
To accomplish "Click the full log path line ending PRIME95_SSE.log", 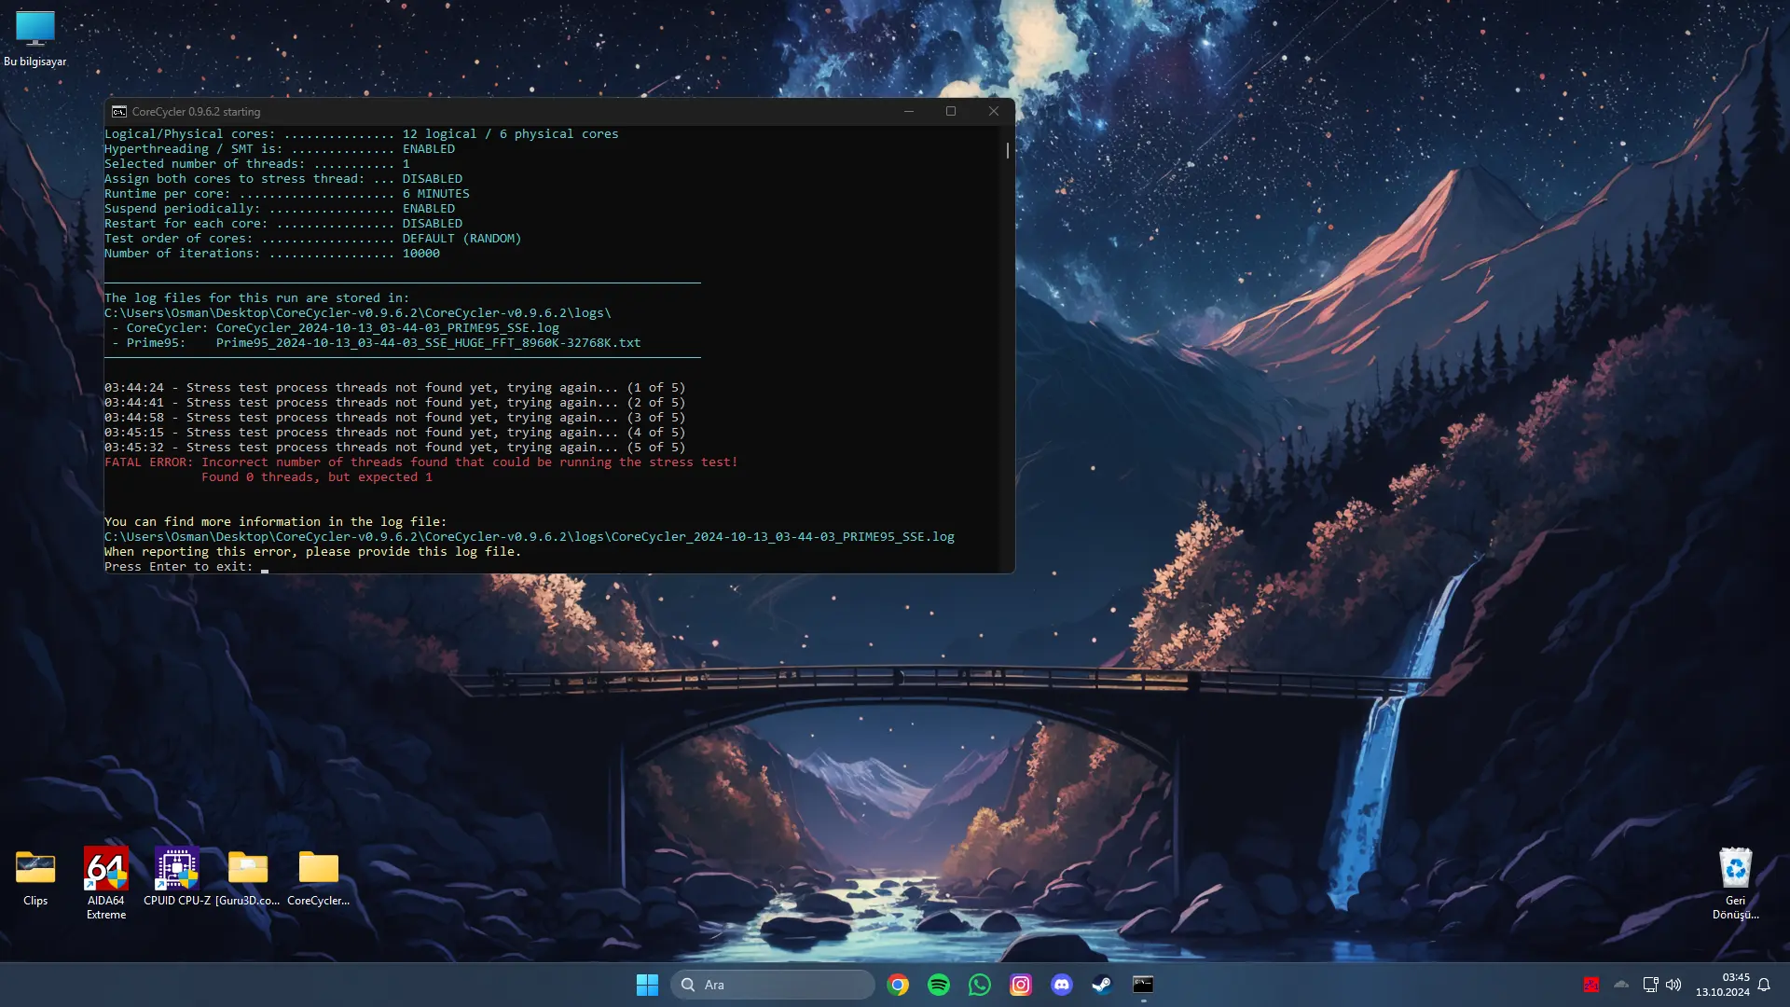I will coord(530,537).
